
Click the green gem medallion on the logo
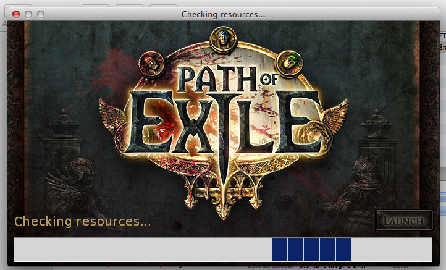(x=290, y=64)
